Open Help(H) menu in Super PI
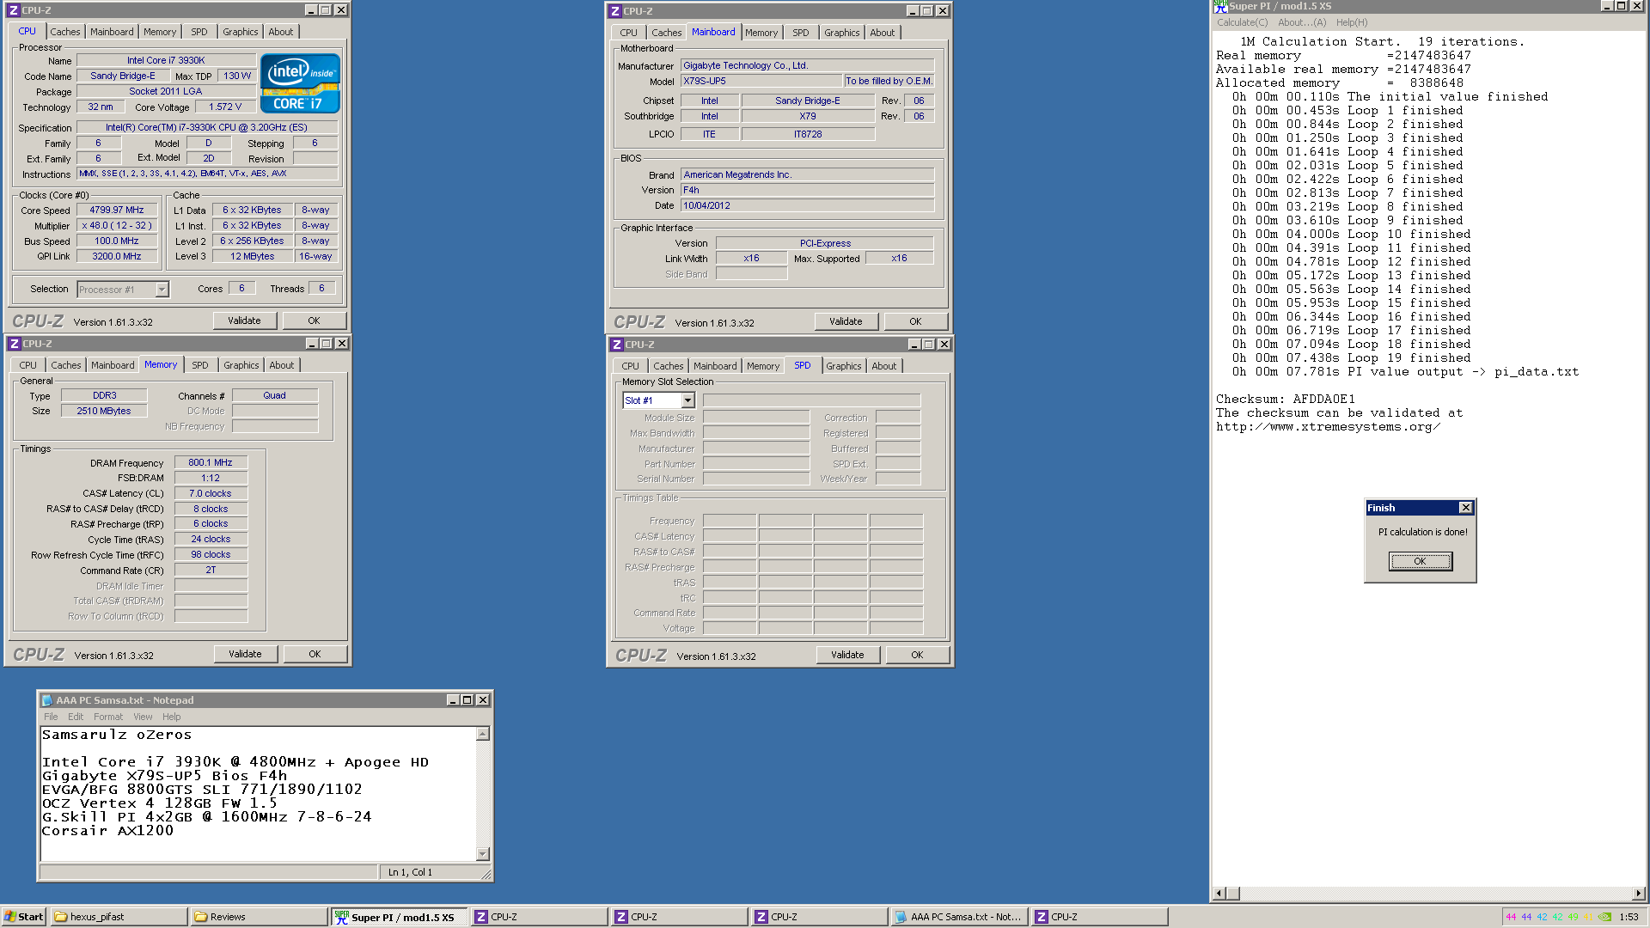This screenshot has width=1650, height=928. 1352,22
